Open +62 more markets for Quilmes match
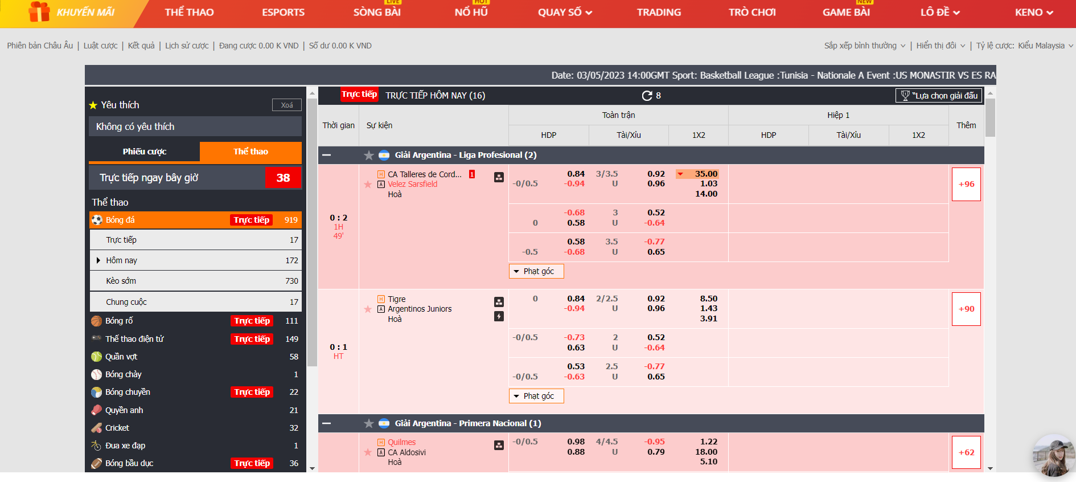1076x482 pixels. coord(966,452)
